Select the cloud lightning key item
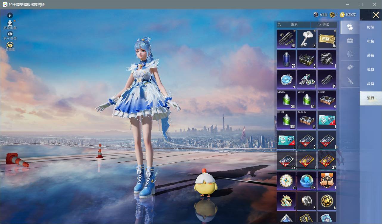This screenshot has height=224, width=382. pyautogui.click(x=307, y=39)
